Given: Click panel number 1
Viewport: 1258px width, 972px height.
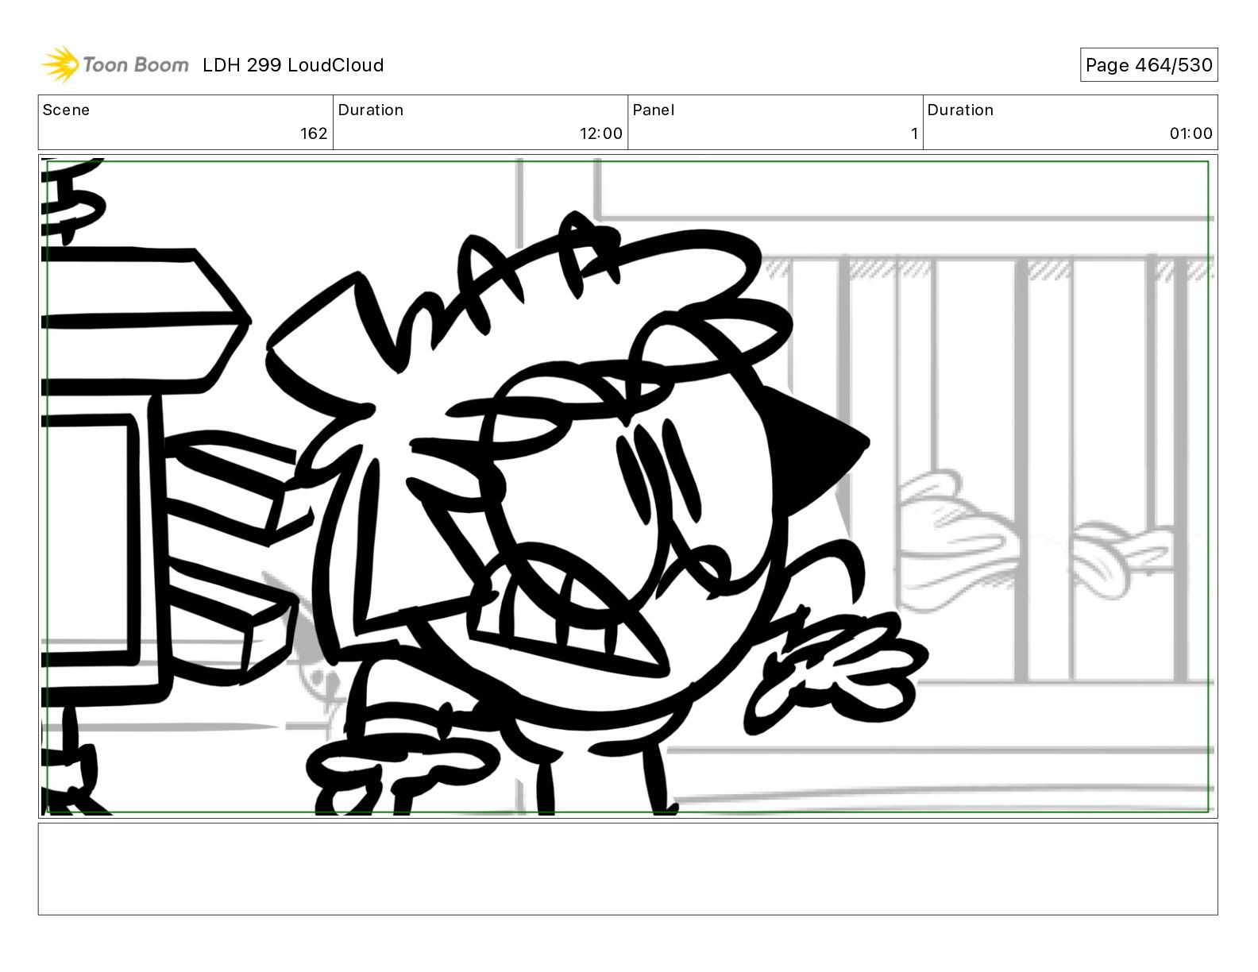Looking at the screenshot, I should [914, 133].
